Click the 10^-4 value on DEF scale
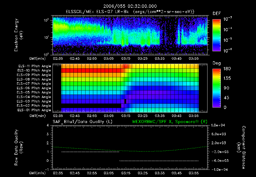This screenshot has height=177, width=256. pyautogui.click(x=227, y=29)
